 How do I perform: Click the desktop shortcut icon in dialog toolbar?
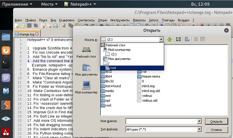coord(178,39)
